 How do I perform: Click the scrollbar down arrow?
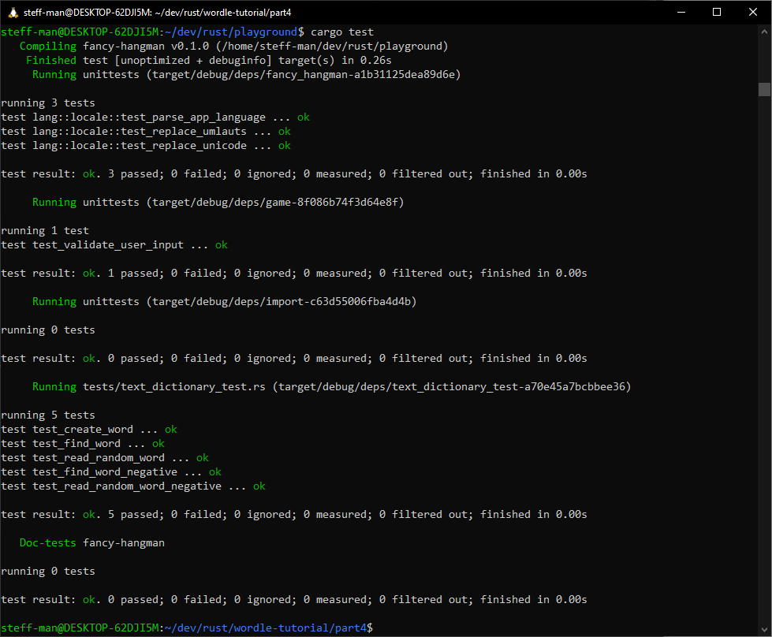pos(764,628)
